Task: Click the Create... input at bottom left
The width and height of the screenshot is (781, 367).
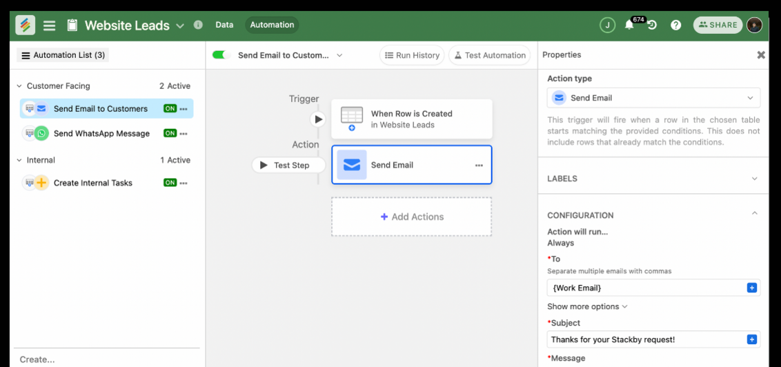Action: pyautogui.click(x=106, y=359)
